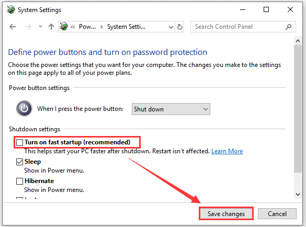
Task: Click the refresh button in address bar
Action: (x=180, y=27)
